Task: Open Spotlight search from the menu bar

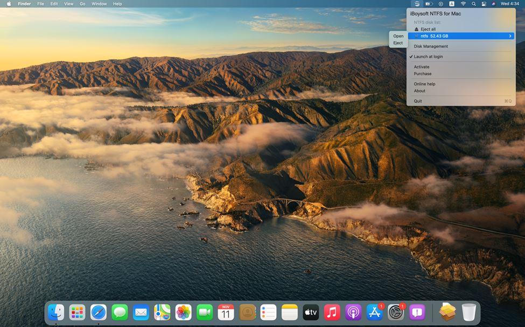Action: [x=474, y=4]
